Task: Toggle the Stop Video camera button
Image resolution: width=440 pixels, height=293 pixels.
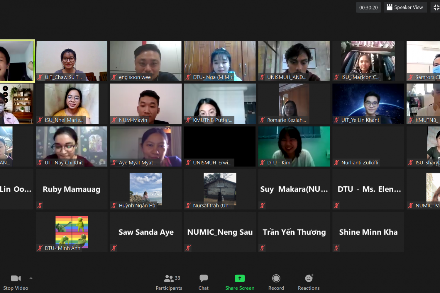Action: click(16, 278)
